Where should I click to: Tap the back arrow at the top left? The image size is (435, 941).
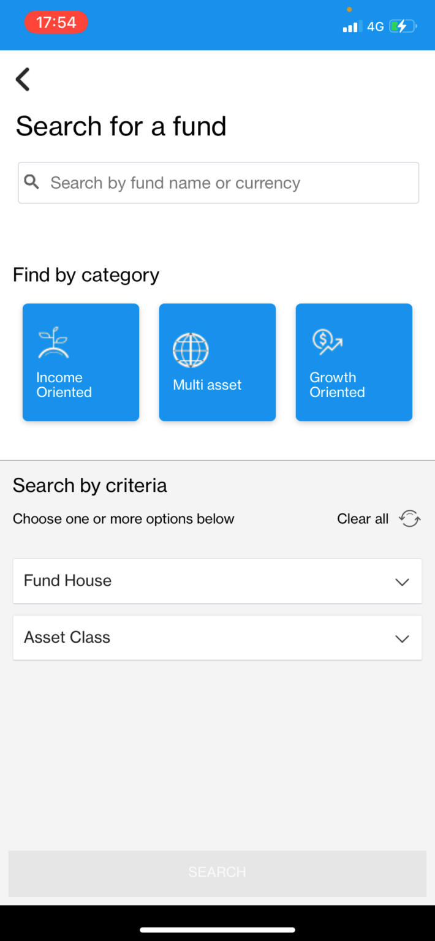pyautogui.click(x=23, y=79)
